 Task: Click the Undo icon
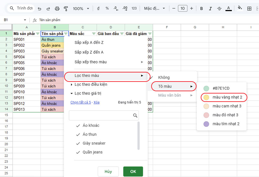[x=39, y=9]
